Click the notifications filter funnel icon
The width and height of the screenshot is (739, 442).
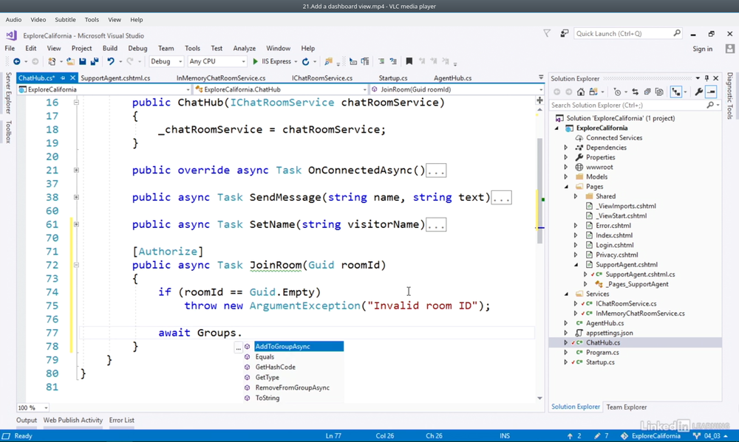tap(547, 33)
